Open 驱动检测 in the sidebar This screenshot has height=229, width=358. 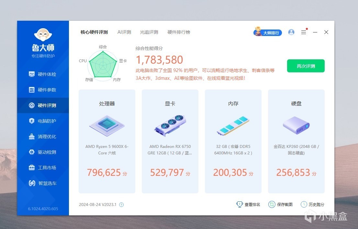tap(43, 152)
